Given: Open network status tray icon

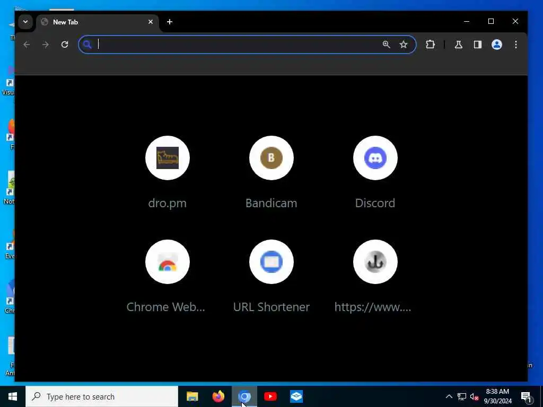Looking at the screenshot, I should click(x=462, y=396).
